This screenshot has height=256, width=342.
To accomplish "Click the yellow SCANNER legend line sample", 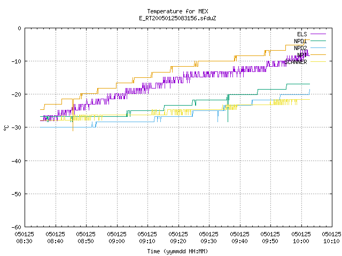I will (318, 62).
